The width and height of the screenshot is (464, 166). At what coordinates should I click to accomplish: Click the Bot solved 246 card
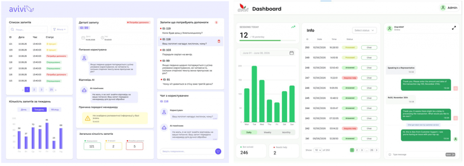251,151
